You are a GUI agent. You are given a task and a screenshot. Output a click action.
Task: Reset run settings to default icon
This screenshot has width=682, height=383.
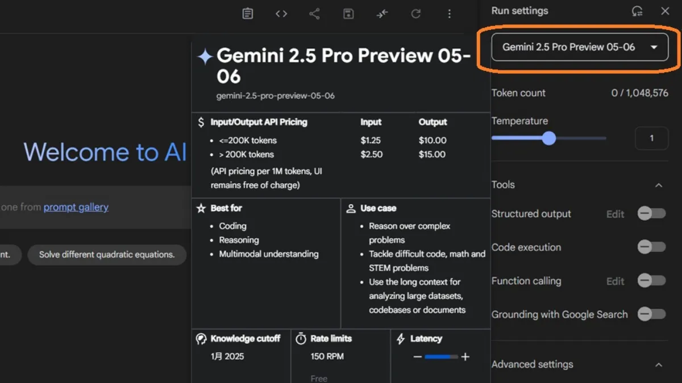click(637, 11)
